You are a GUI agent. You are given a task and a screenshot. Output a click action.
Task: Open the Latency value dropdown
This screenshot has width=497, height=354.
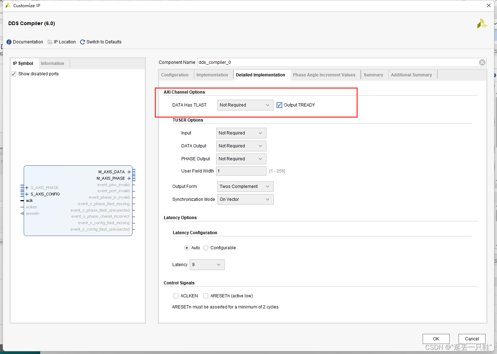pos(207,265)
